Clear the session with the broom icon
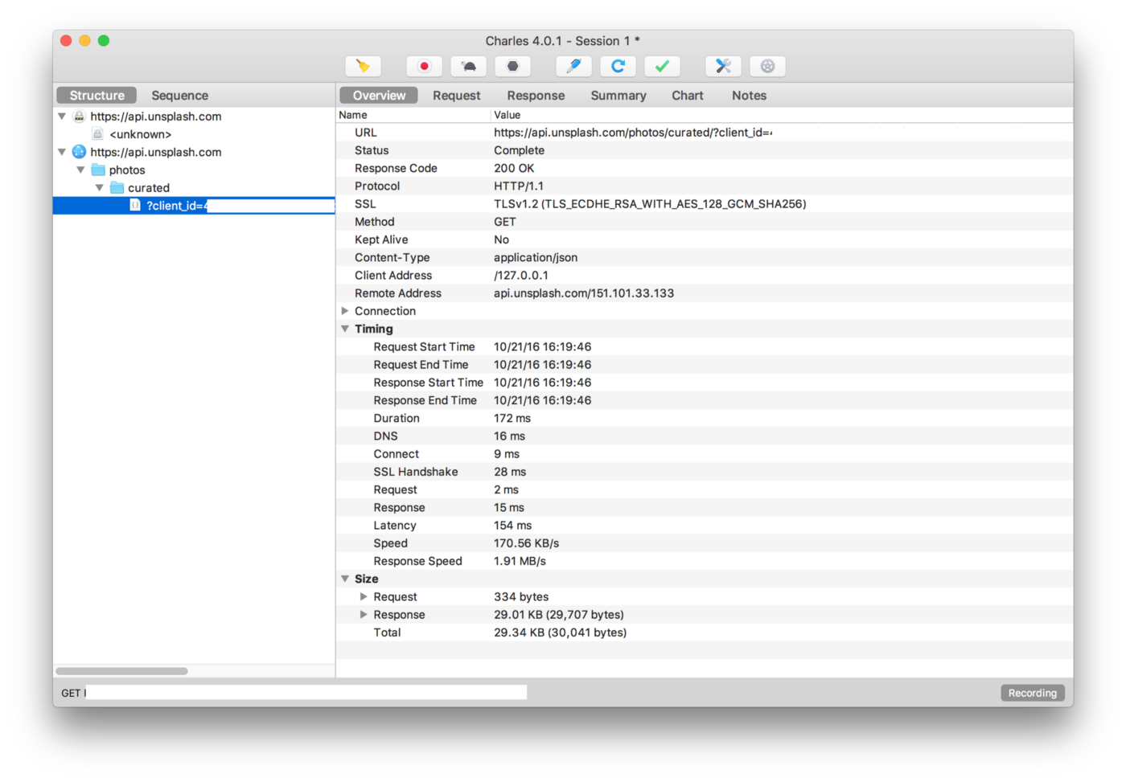 [364, 66]
